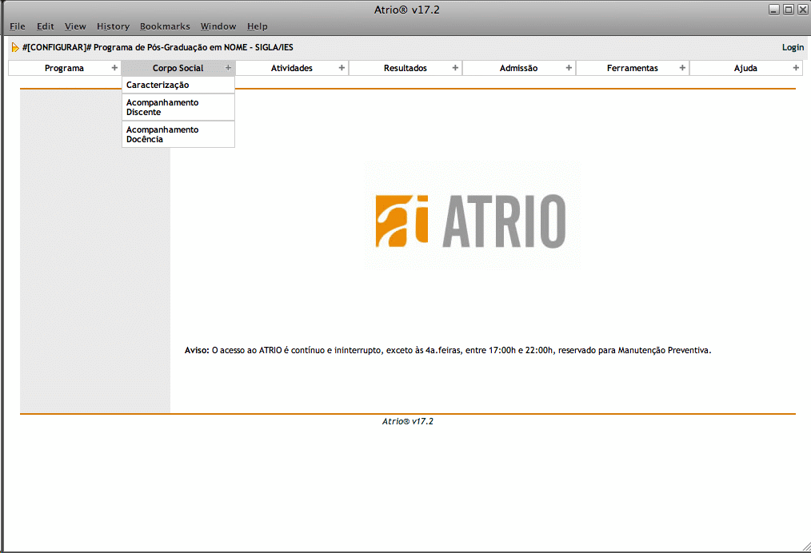
Task: Click the plus icon beside Corpo Social
Action: [x=228, y=68]
